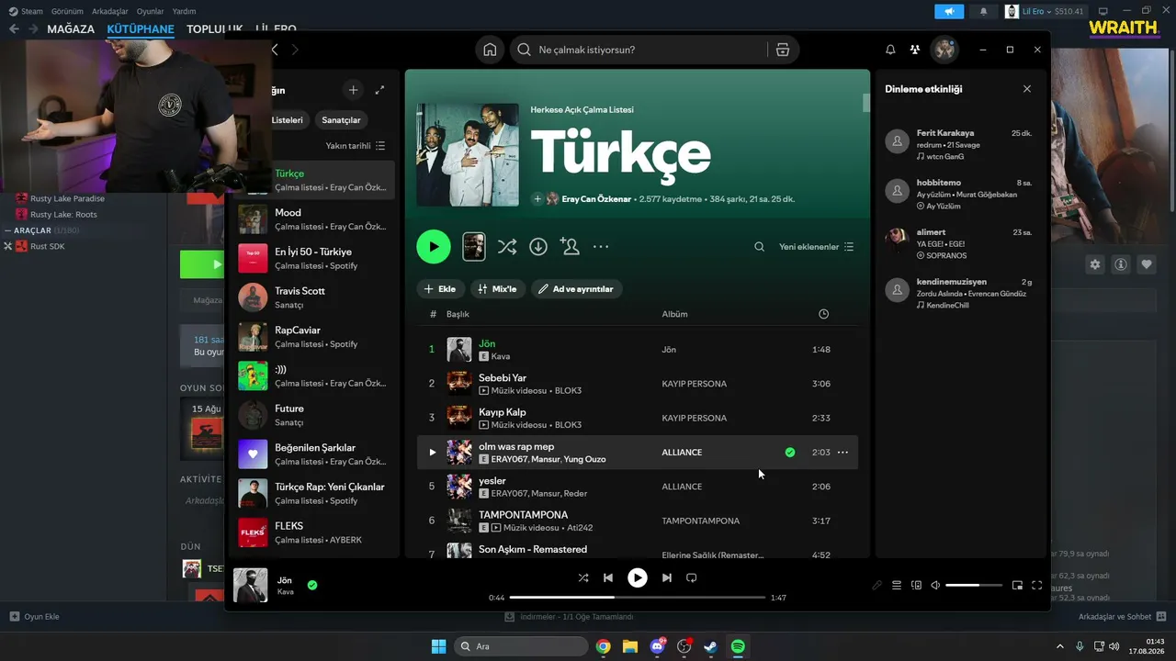Open the Spotify mini player
Image resolution: width=1176 pixels, height=661 pixels.
point(1017,585)
